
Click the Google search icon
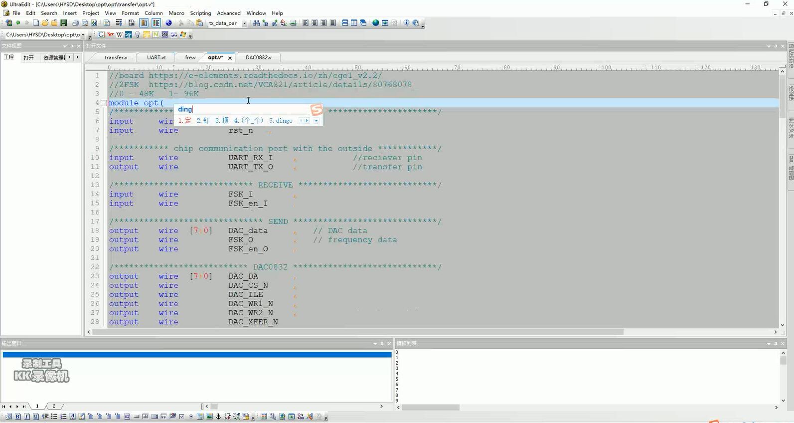pos(101,34)
